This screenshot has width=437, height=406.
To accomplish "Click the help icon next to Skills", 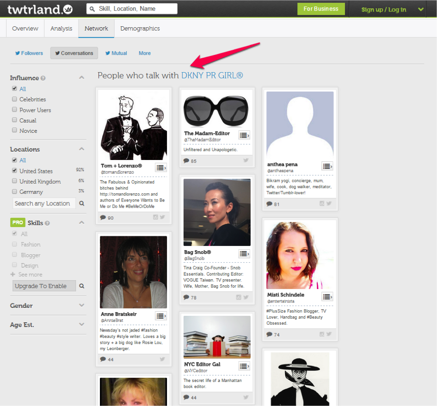I will coord(47,223).
